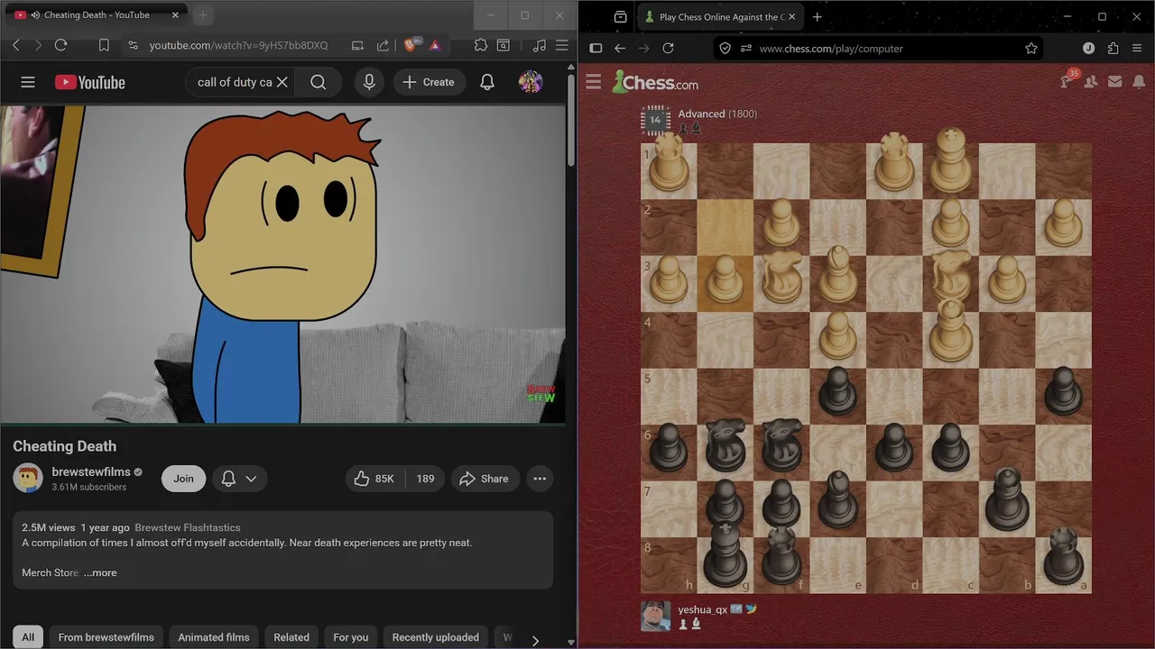
Task: Toggle Firefox sidebar button
Action: [596, 49]
